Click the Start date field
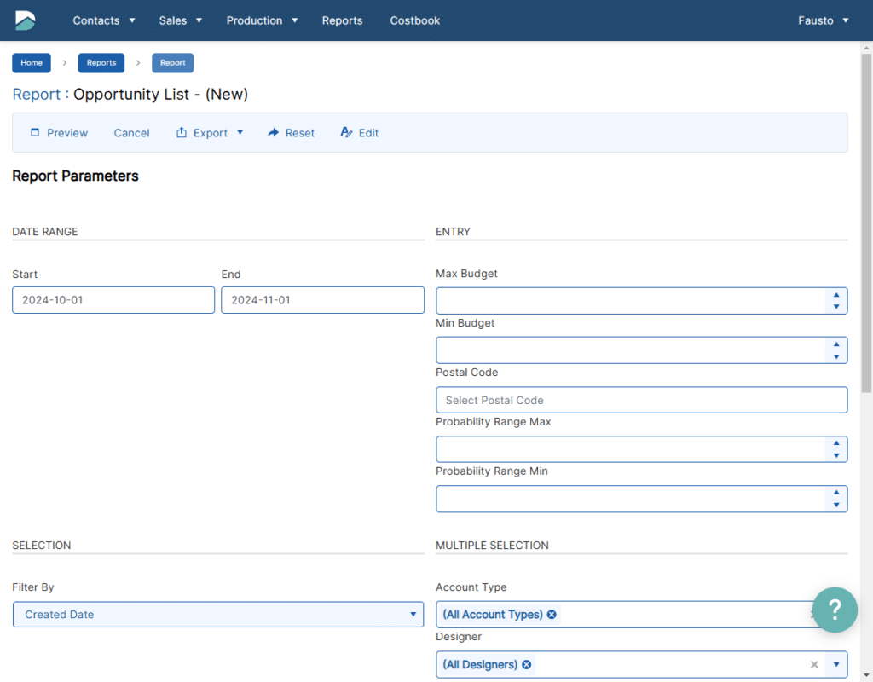 pos(113,300)
